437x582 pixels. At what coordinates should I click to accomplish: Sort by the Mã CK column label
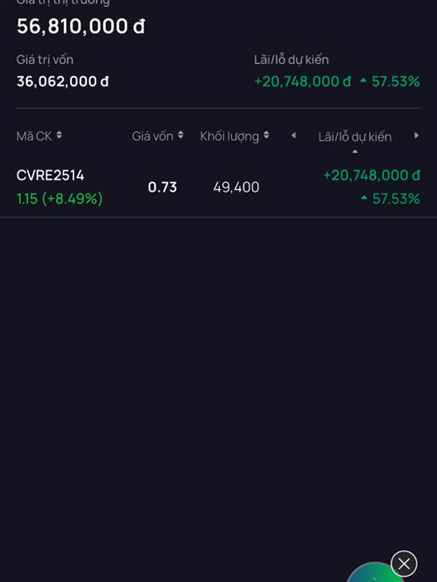[x=34, y=136]
